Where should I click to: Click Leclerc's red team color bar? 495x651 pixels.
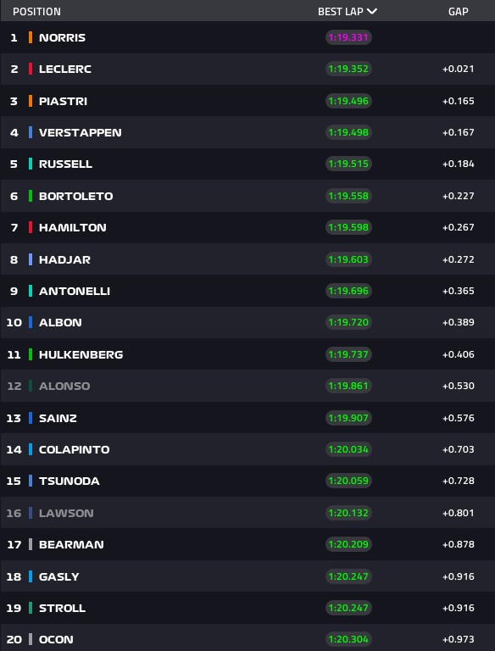[31, 69]
